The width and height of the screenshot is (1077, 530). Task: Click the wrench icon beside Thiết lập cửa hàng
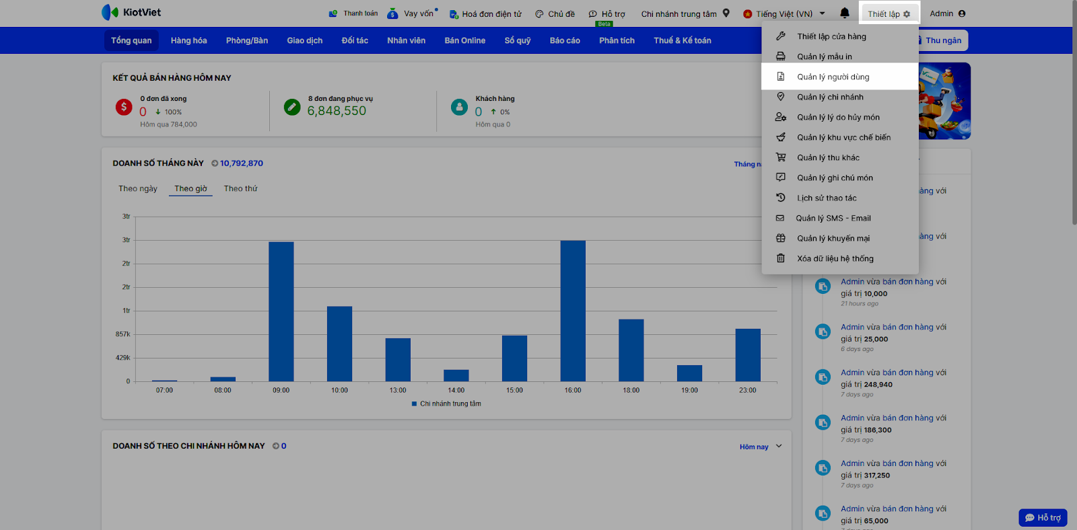(x=781, y=36)
